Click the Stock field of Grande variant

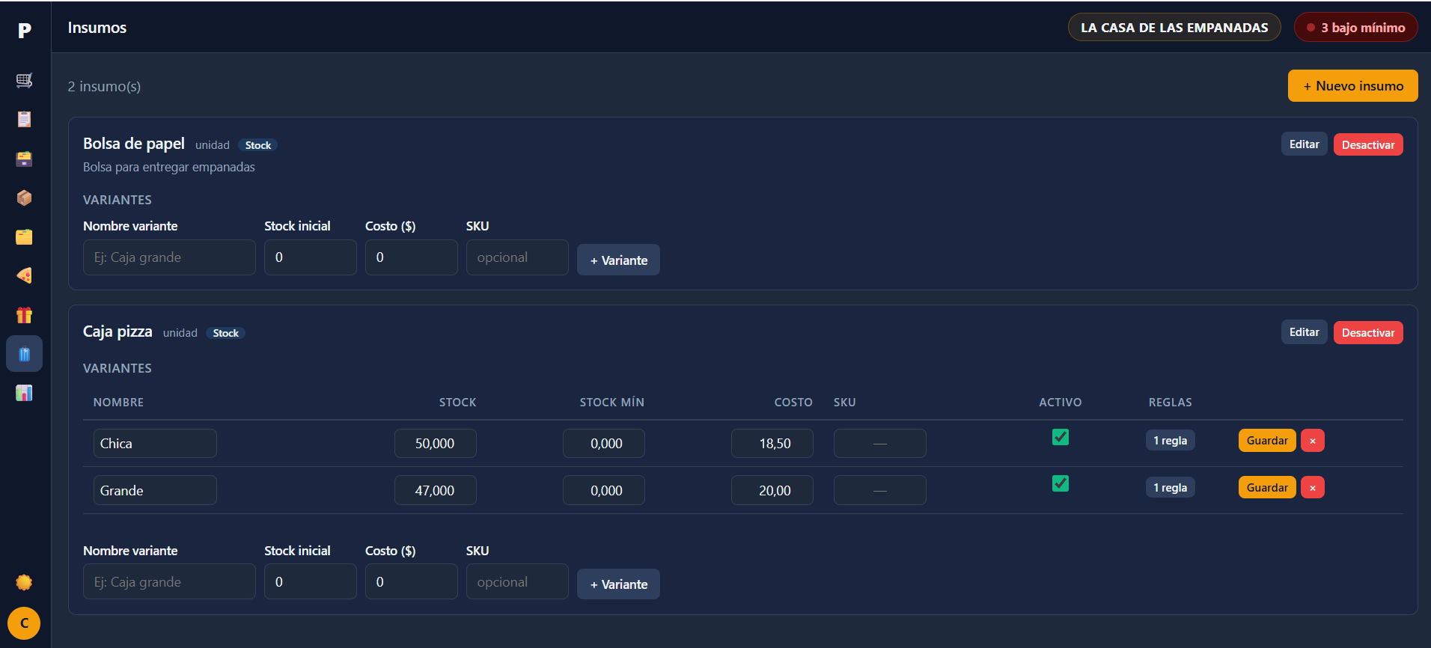click(x=435, y=491)
